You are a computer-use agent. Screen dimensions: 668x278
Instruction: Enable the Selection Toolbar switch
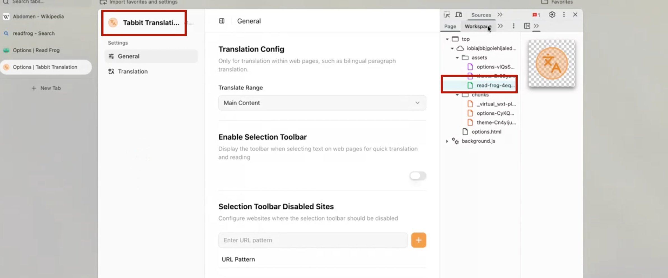pos(417,176)
